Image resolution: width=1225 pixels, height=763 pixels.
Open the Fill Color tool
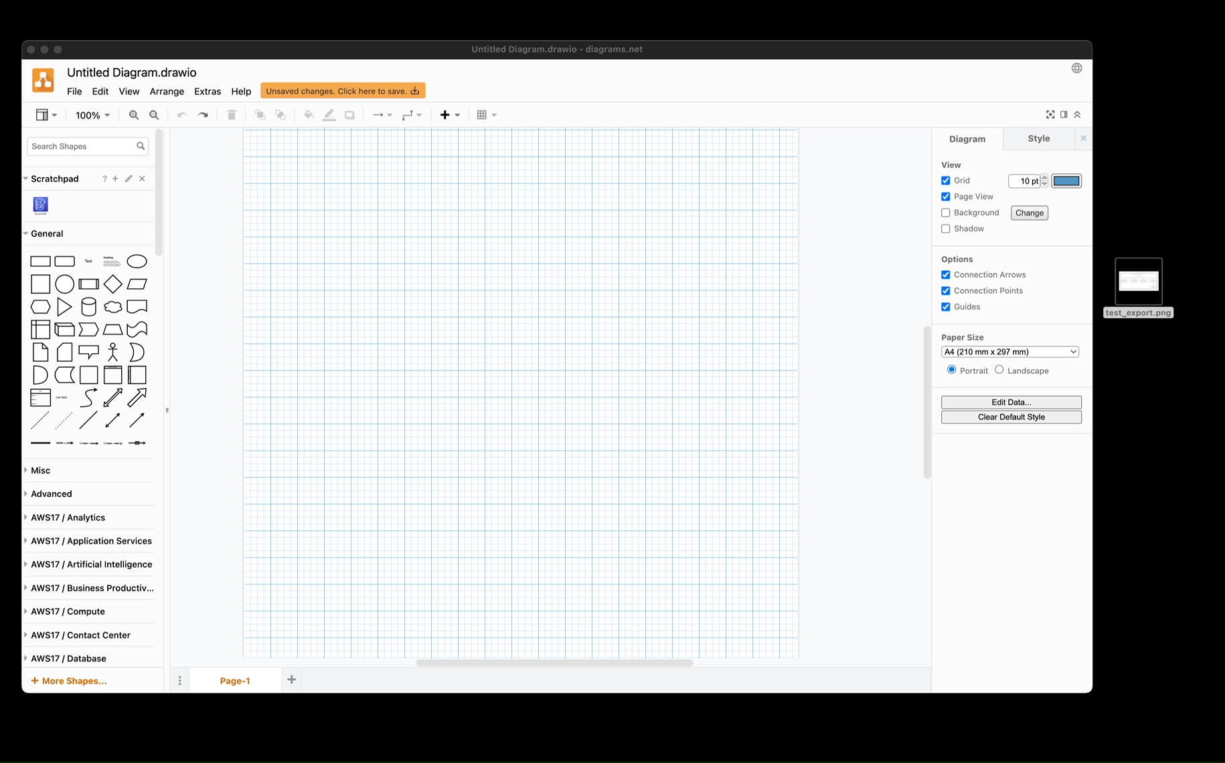click(x=309, y=114)
